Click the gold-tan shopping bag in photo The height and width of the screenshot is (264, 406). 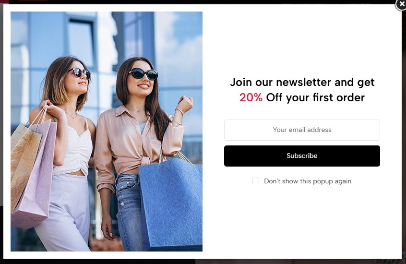coord(24,161)
